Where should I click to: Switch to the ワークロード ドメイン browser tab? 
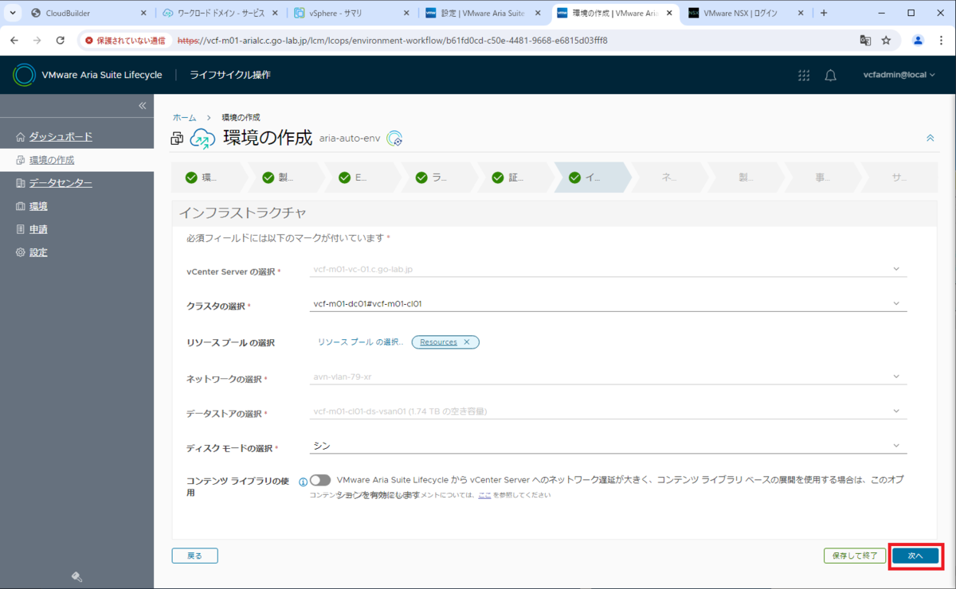220,13
